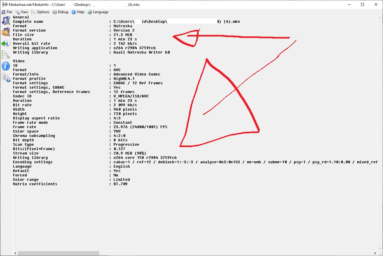Click the blue About info sidebar icon
Screen dimensions: 383x256
point(6,66)
